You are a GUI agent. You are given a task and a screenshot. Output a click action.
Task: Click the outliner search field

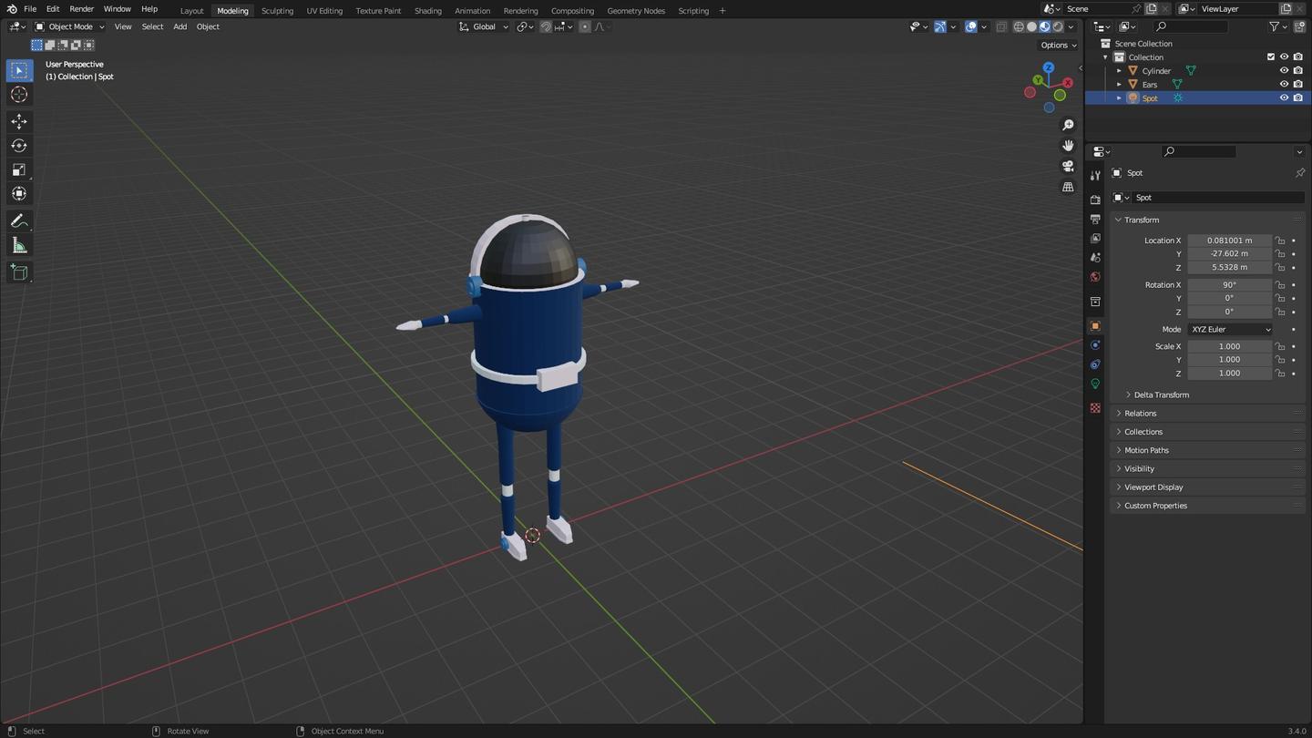point(1190,27)
